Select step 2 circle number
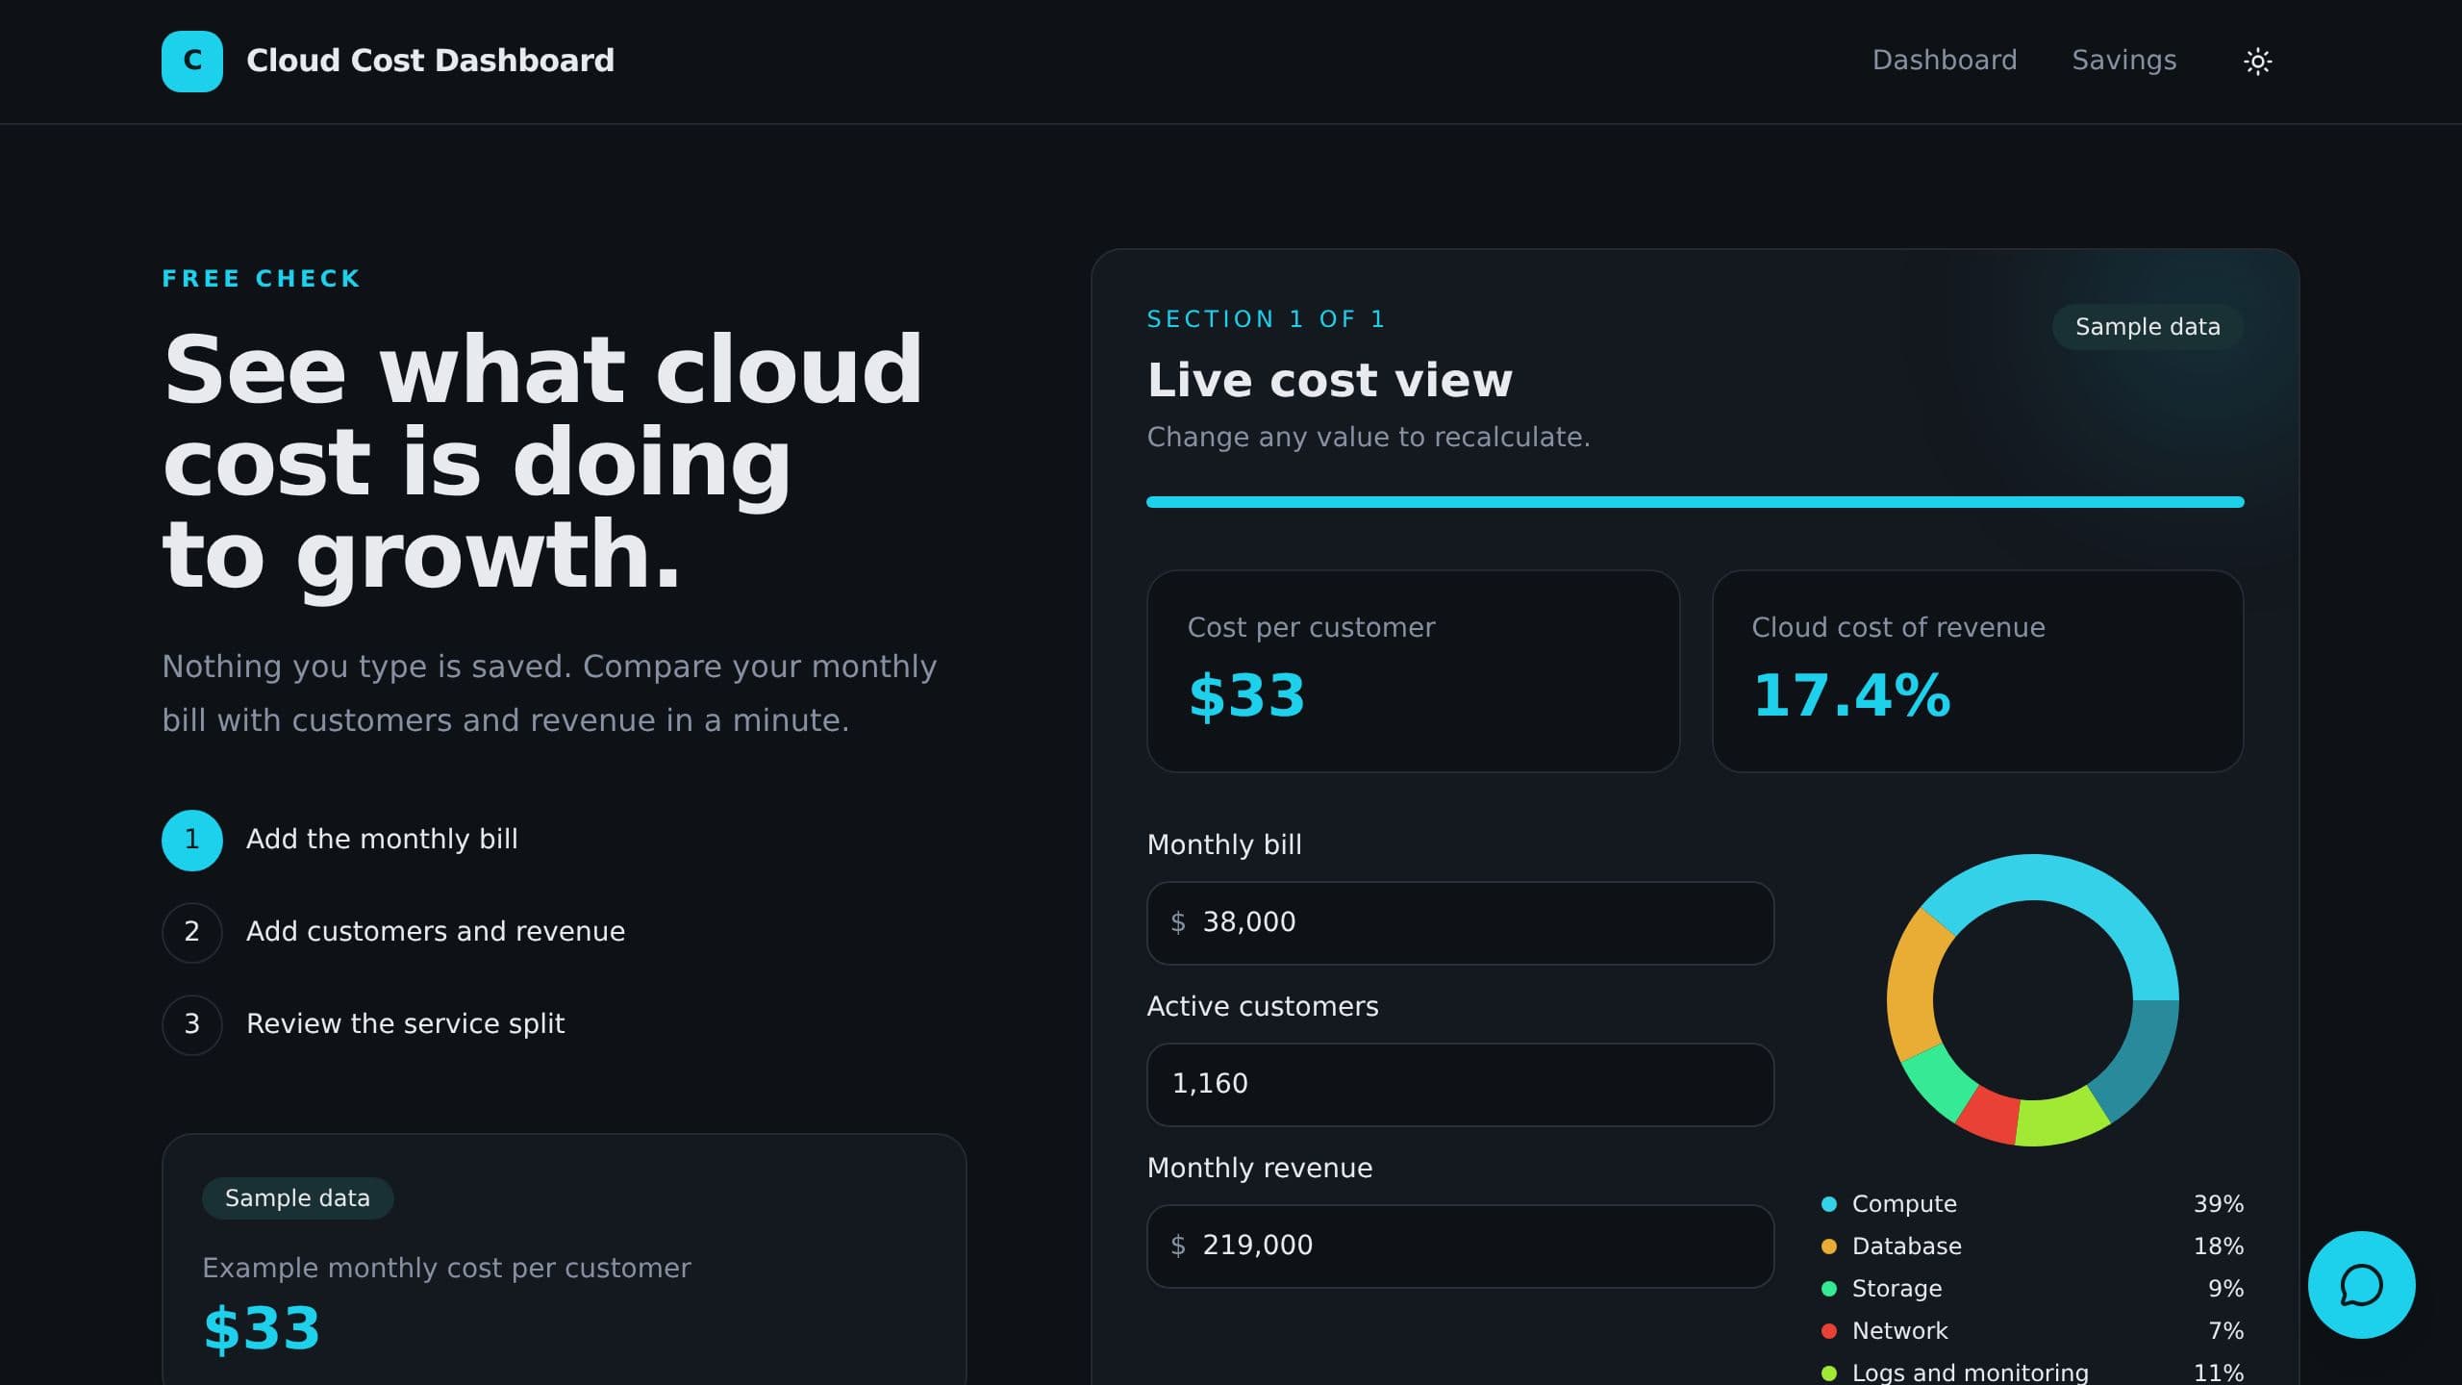The width and height of the screenshot is (2462, 1385). pyautogui.click(x=192, y=932)
